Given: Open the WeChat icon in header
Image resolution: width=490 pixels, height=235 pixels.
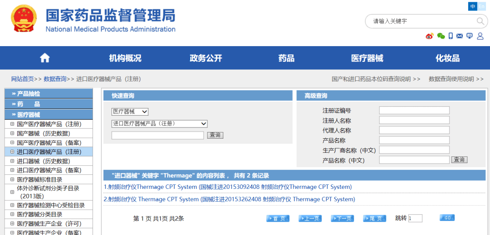Looking at the screenshot, I should pyautogui.click(x=441, y=36).
